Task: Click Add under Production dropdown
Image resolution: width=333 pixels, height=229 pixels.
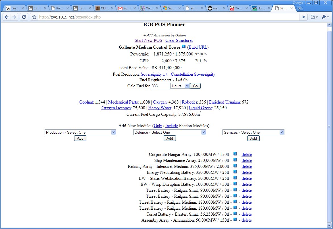Action: 80,138
